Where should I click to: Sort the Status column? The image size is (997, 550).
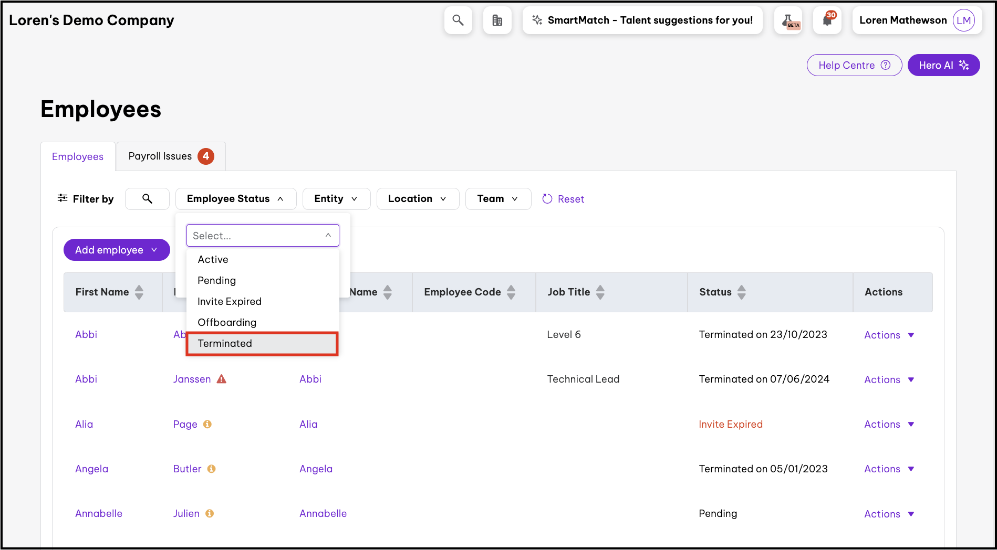[x=741, y=292]
